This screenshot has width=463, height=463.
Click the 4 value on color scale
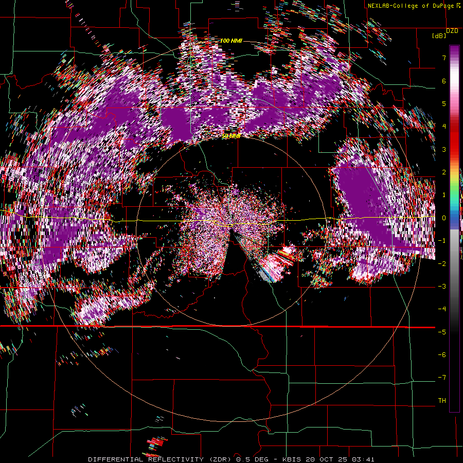(444, 127)
